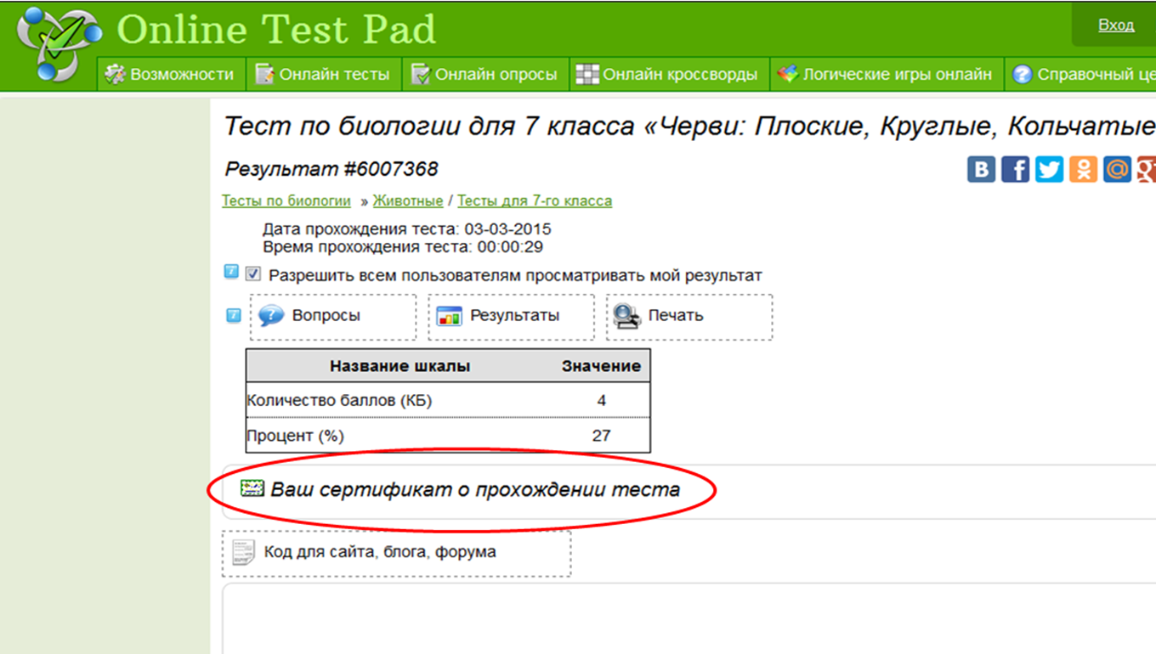This screenshot has height=654, width=1156.
Task: Click the printer icon on the Печать button
Action: 626,315
